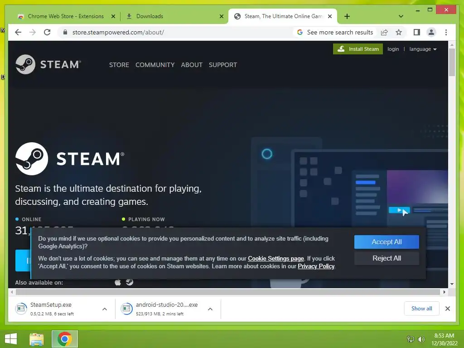The width and height of the screenshot is (464, 348).
Task: Click the Chrome taskbar icon
Action: click(x=64, y=339)
